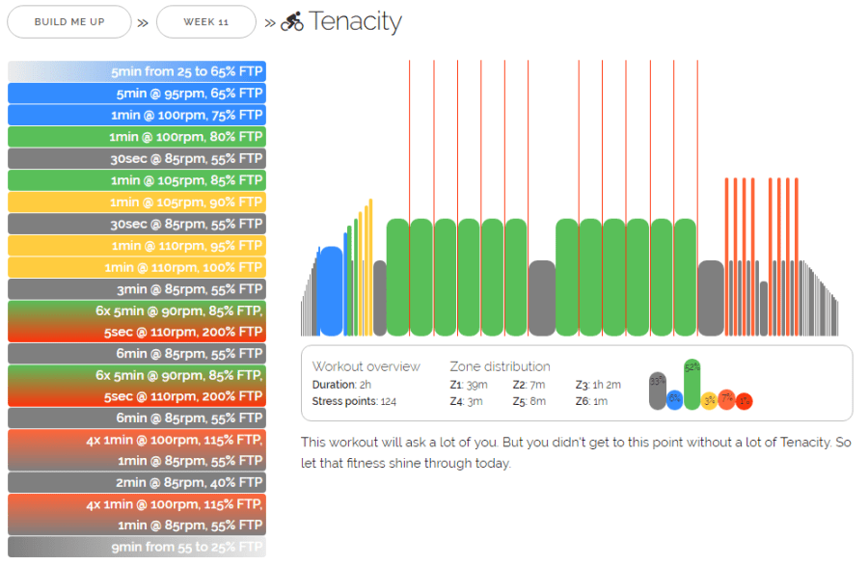The width and height of the screenshot is (868, 566).
Task: Click the cooldown step 9min from 55 to 25% FTP
Action: pos(137,547)
